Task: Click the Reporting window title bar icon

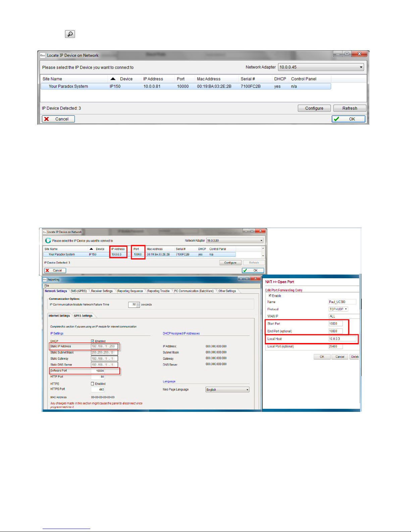Action: (x=45, y=279)
